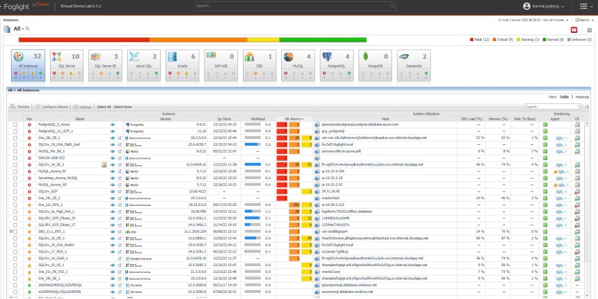Check the box for PostgreSQL_9_Azure
The image size is (598, 299).
[x=15, y=125]
